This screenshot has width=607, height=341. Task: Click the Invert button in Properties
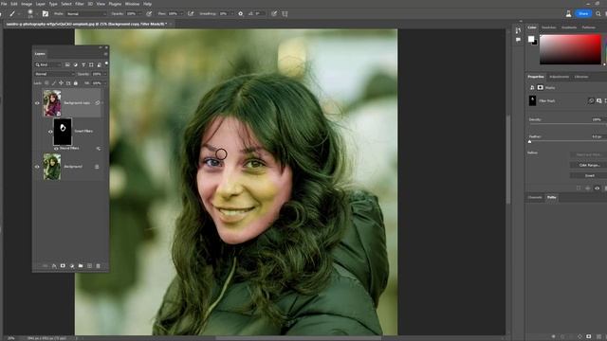point(589,175)
